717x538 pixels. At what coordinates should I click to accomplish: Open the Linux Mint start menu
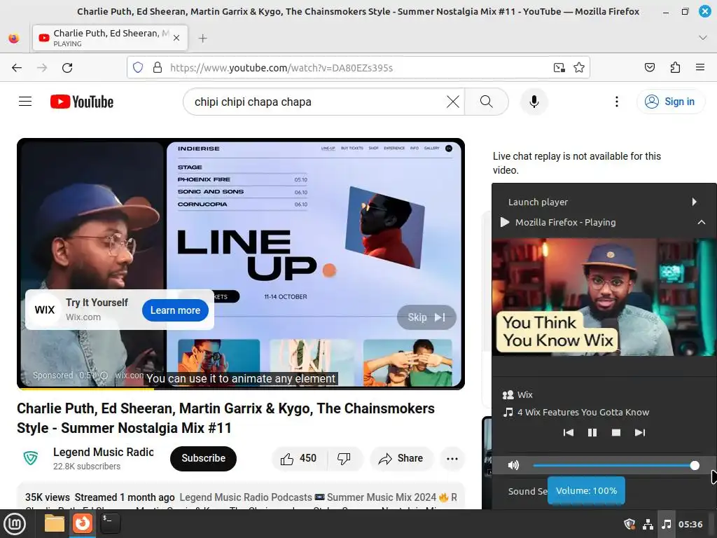point(15,524)
